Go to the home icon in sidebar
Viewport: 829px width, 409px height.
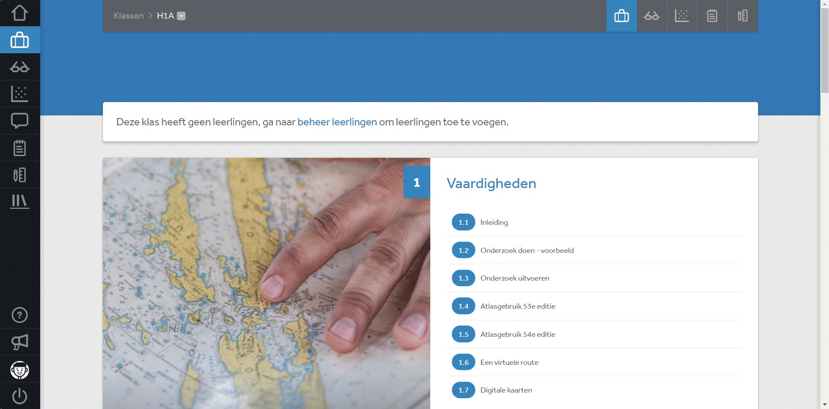tap(20, 13)
